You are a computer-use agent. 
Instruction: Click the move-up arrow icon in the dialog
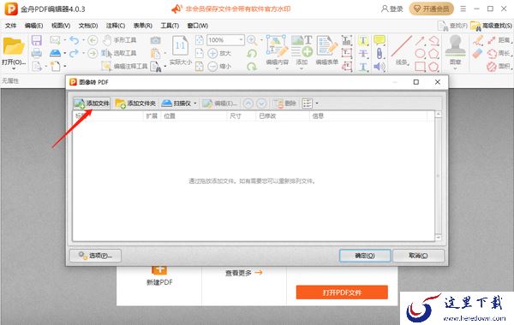[248, 103]
